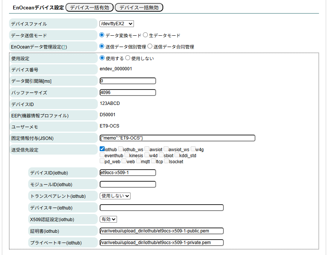
Task: Enable the eventhub checkbox
Action: pyautogui.click(x=102, y=155)
